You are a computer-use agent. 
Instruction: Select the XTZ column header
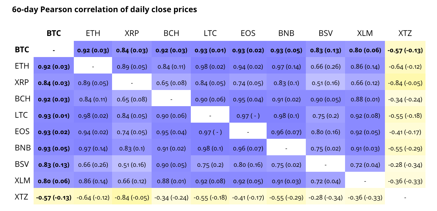[405, 33]
